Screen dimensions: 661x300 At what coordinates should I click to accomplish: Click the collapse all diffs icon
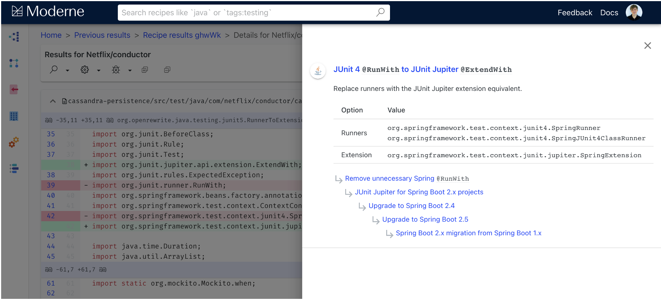(x=167, y=70)
